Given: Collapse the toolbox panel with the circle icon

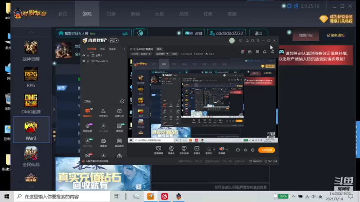Looking at the screenshot, I should click(122, 101).
